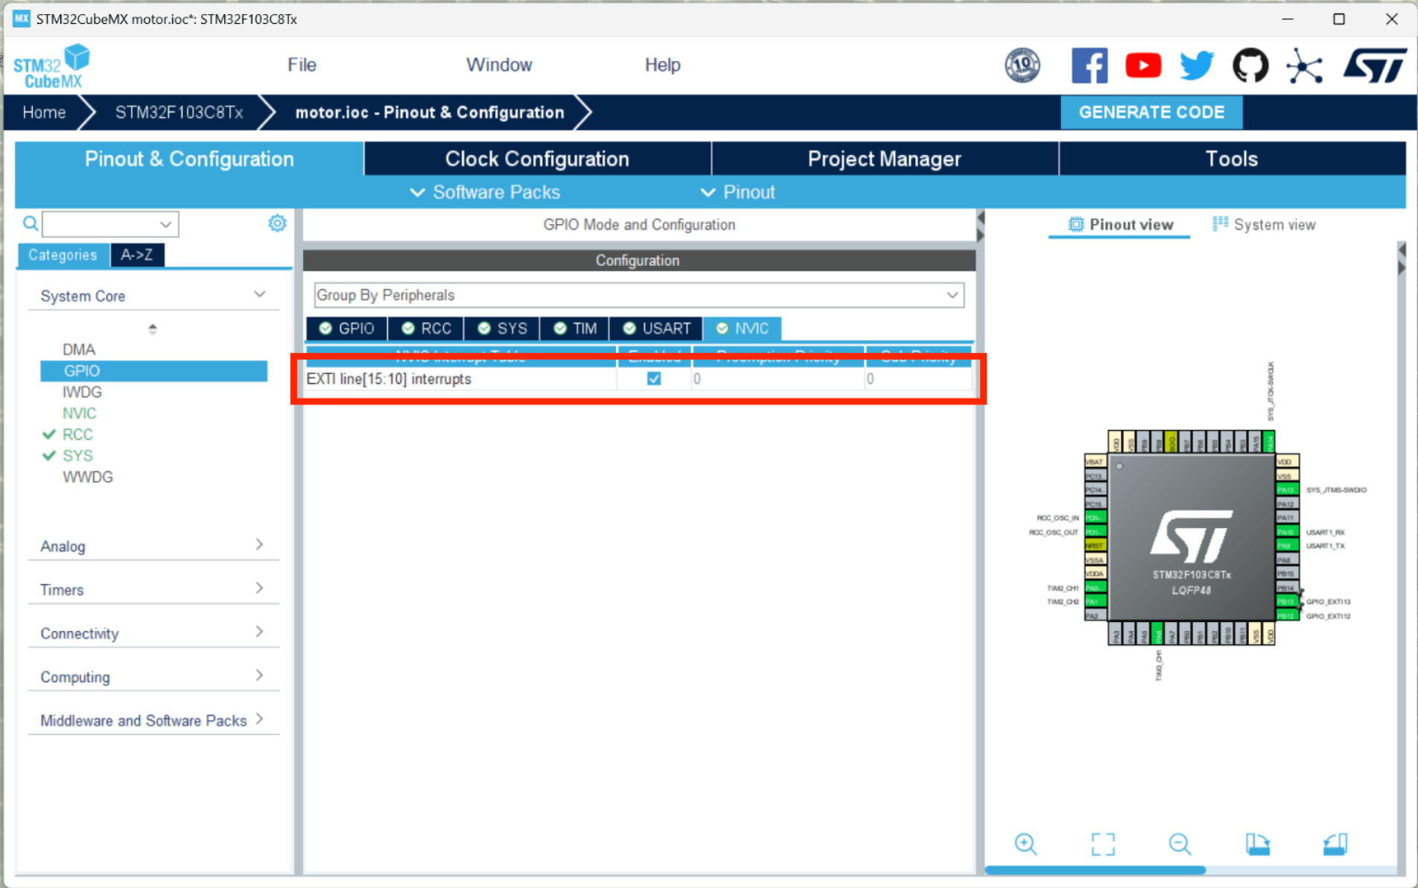Zoom out of the pinout chip view
This screenshot has width=1418, height=888.
tap(1180, 844)
